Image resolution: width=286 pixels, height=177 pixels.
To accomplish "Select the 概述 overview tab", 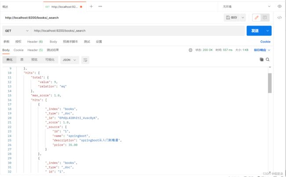I will tap(5, 7).
